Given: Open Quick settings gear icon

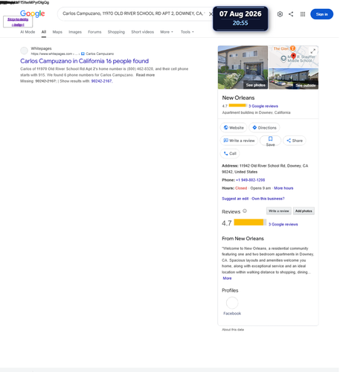Looking at the screenshot, I should click(280, 14).
